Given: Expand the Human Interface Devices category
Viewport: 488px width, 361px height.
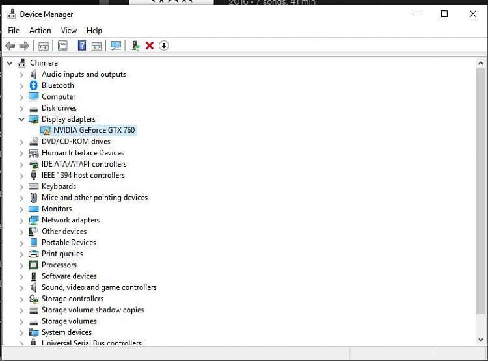Looking at the screenshot, I should 21,154.
